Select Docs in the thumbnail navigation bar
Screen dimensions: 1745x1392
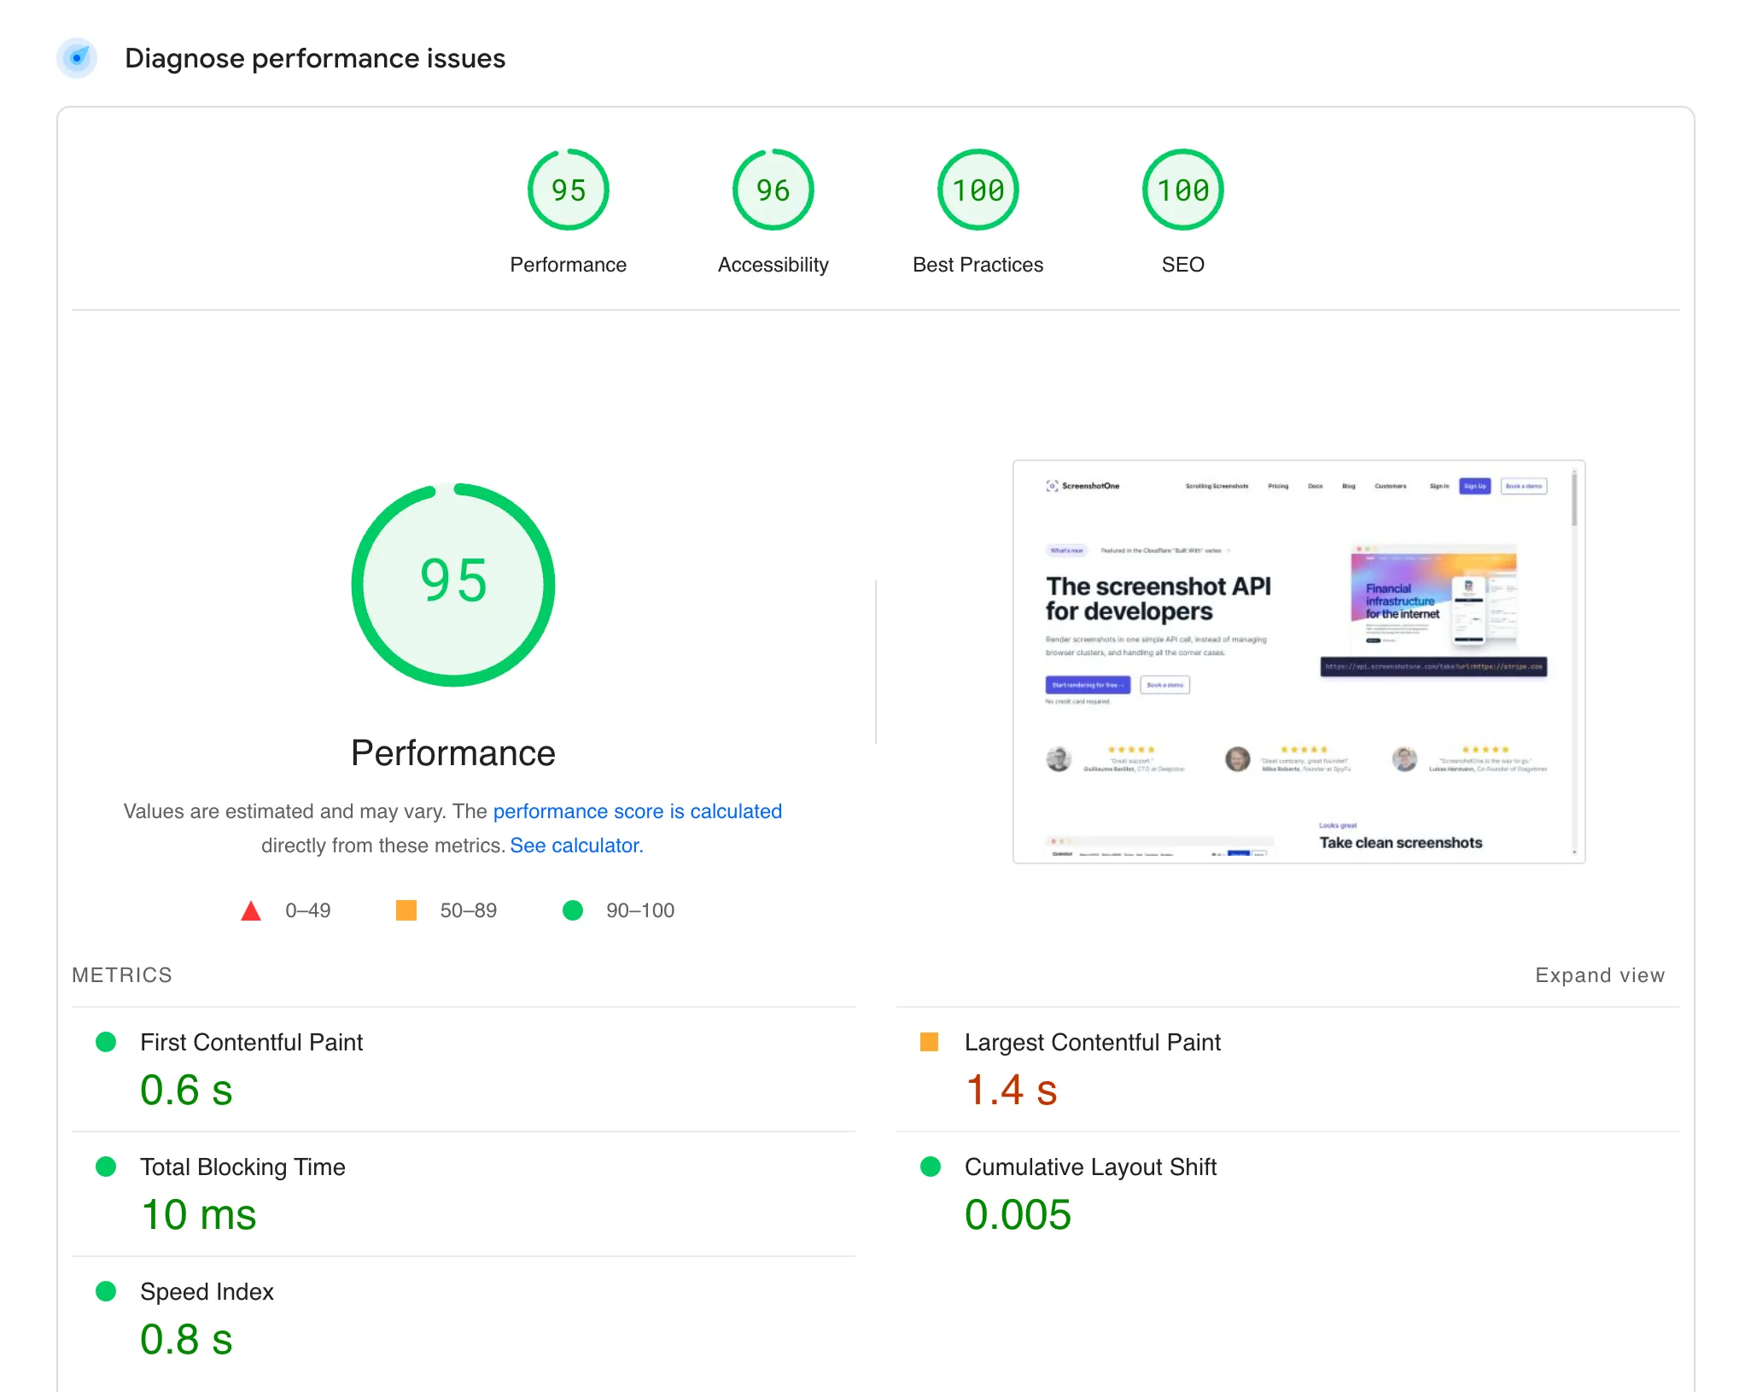[1315, 486]
